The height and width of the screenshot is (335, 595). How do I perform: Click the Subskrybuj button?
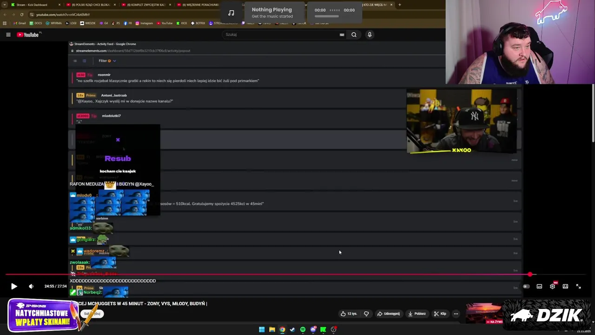coord(92,314)
